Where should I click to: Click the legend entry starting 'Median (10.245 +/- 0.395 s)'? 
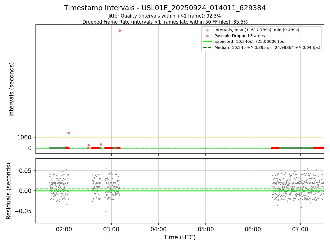click(x=267, y=47)
